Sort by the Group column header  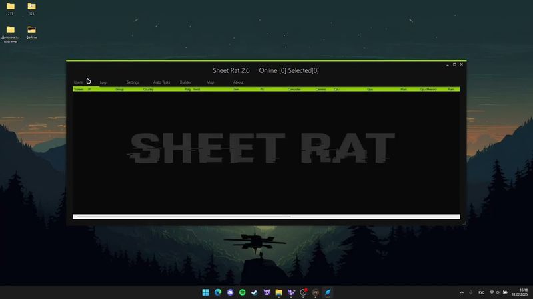coord(119,89)
